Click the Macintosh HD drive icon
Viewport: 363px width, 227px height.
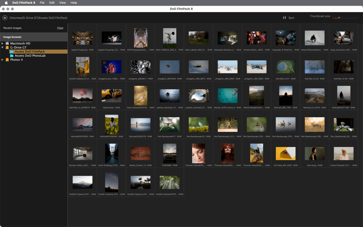(7, 43)
